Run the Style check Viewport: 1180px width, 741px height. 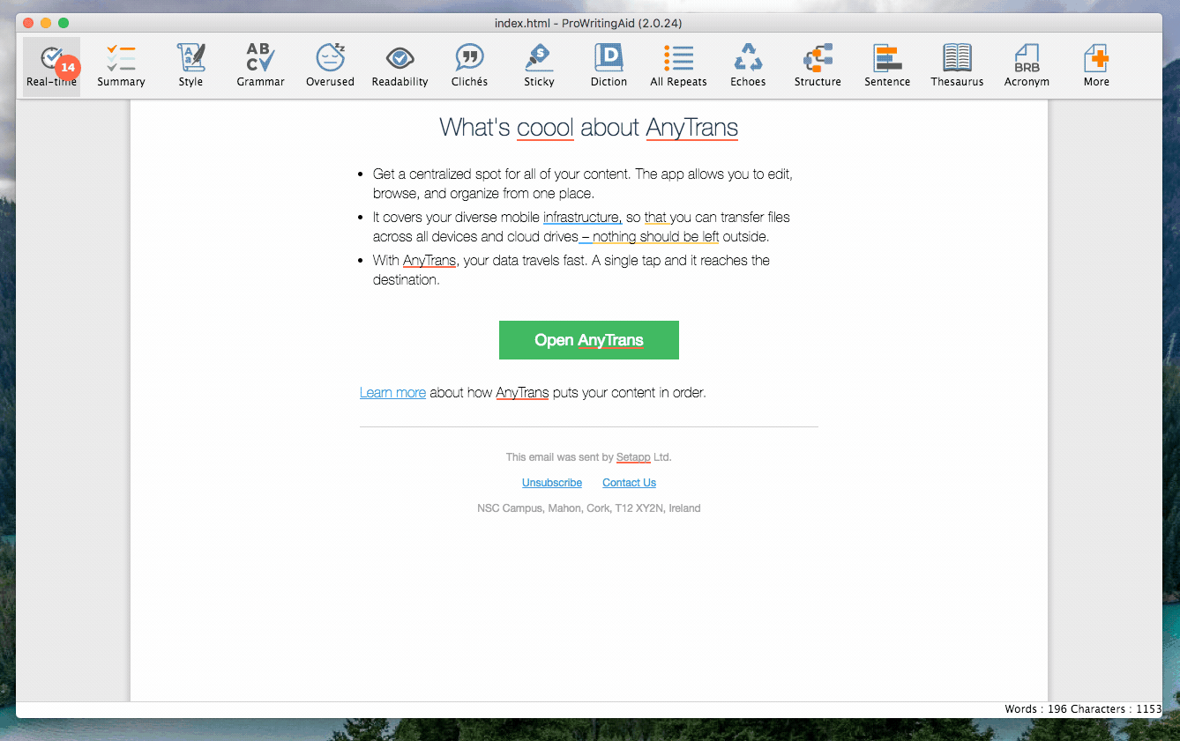point(190,67)
